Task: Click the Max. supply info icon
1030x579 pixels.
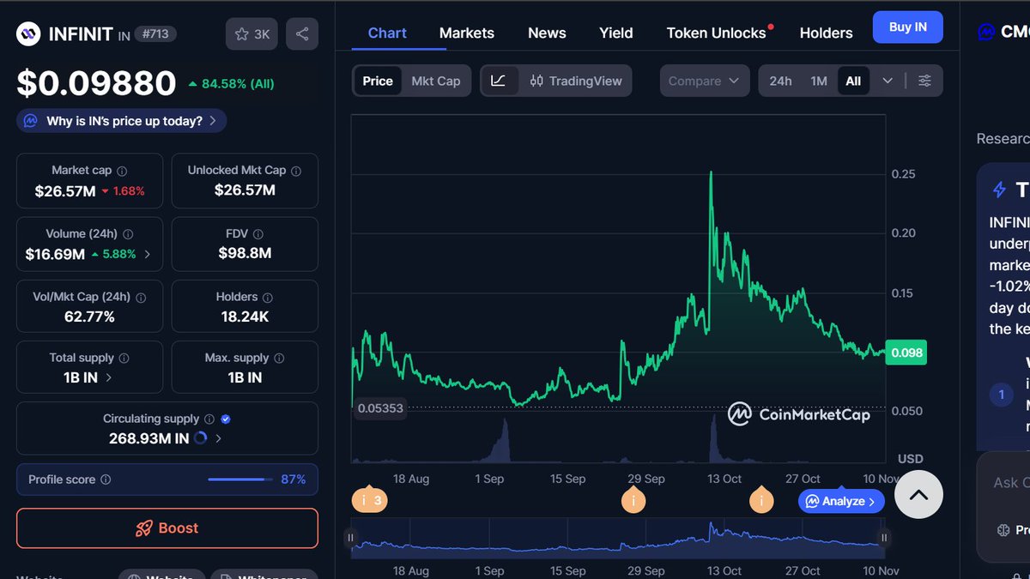Action: tap(279, 358)
